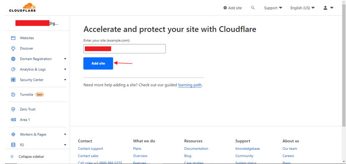
Task: Expand Workers & Pages submenu arrow
Action: pos(65,134)
